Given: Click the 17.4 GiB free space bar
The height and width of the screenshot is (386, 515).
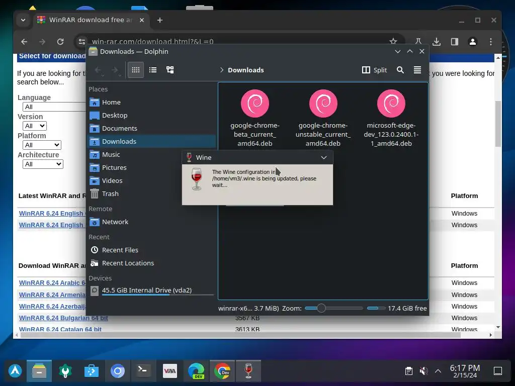Looking at the screenshot, I should click(x=376, y=308).
